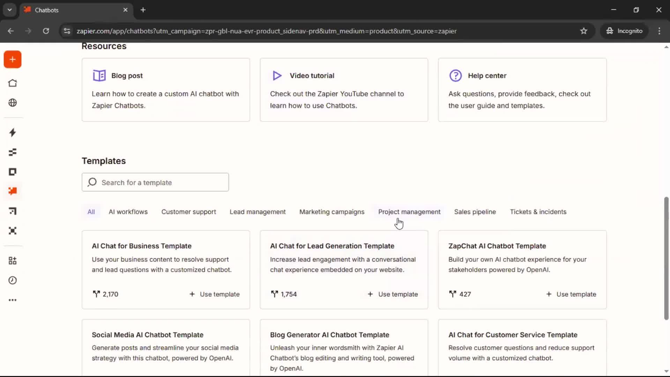Open the Tables icon in sidebar
670x377 pixels.
pos(13,152)
